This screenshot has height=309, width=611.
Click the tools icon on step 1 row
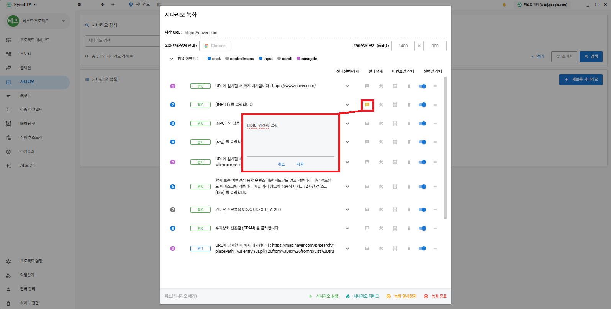click(x=381, y=86)
